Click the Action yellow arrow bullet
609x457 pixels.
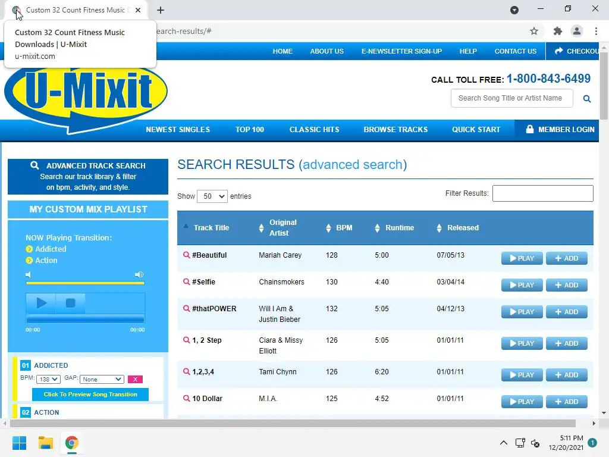pyautogui.click(x=29, y=261)
